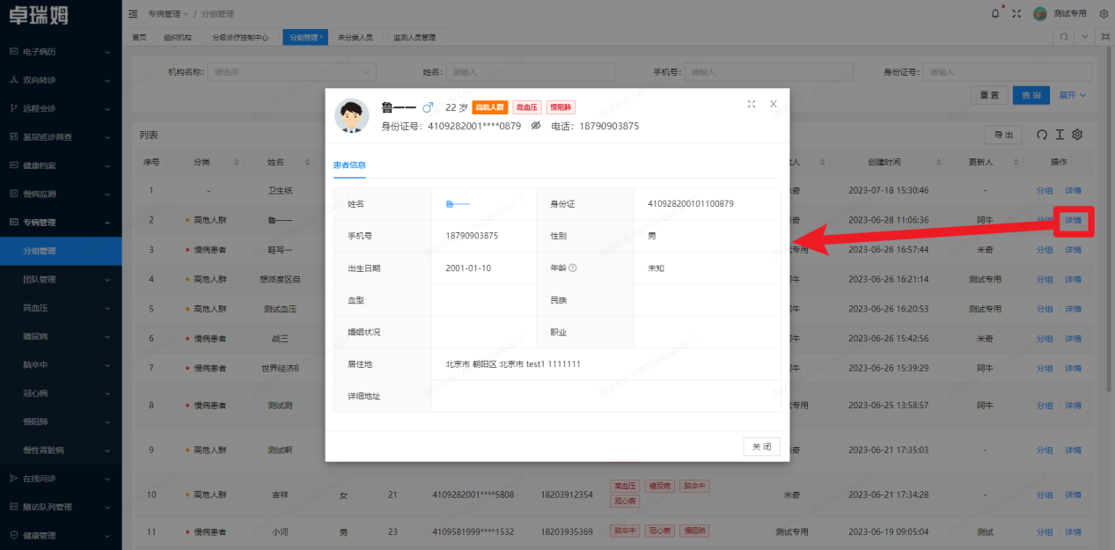The width and height of the screenshot is (1115, 550).
Task: Open the 机构名称 selection dropdown
Action: pos(290,71)
